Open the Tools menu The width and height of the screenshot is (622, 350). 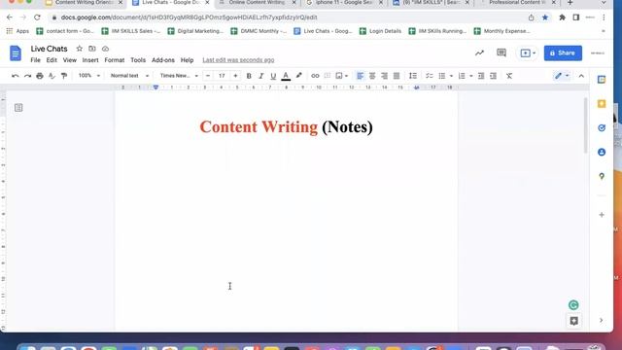[x=138, y=60]
